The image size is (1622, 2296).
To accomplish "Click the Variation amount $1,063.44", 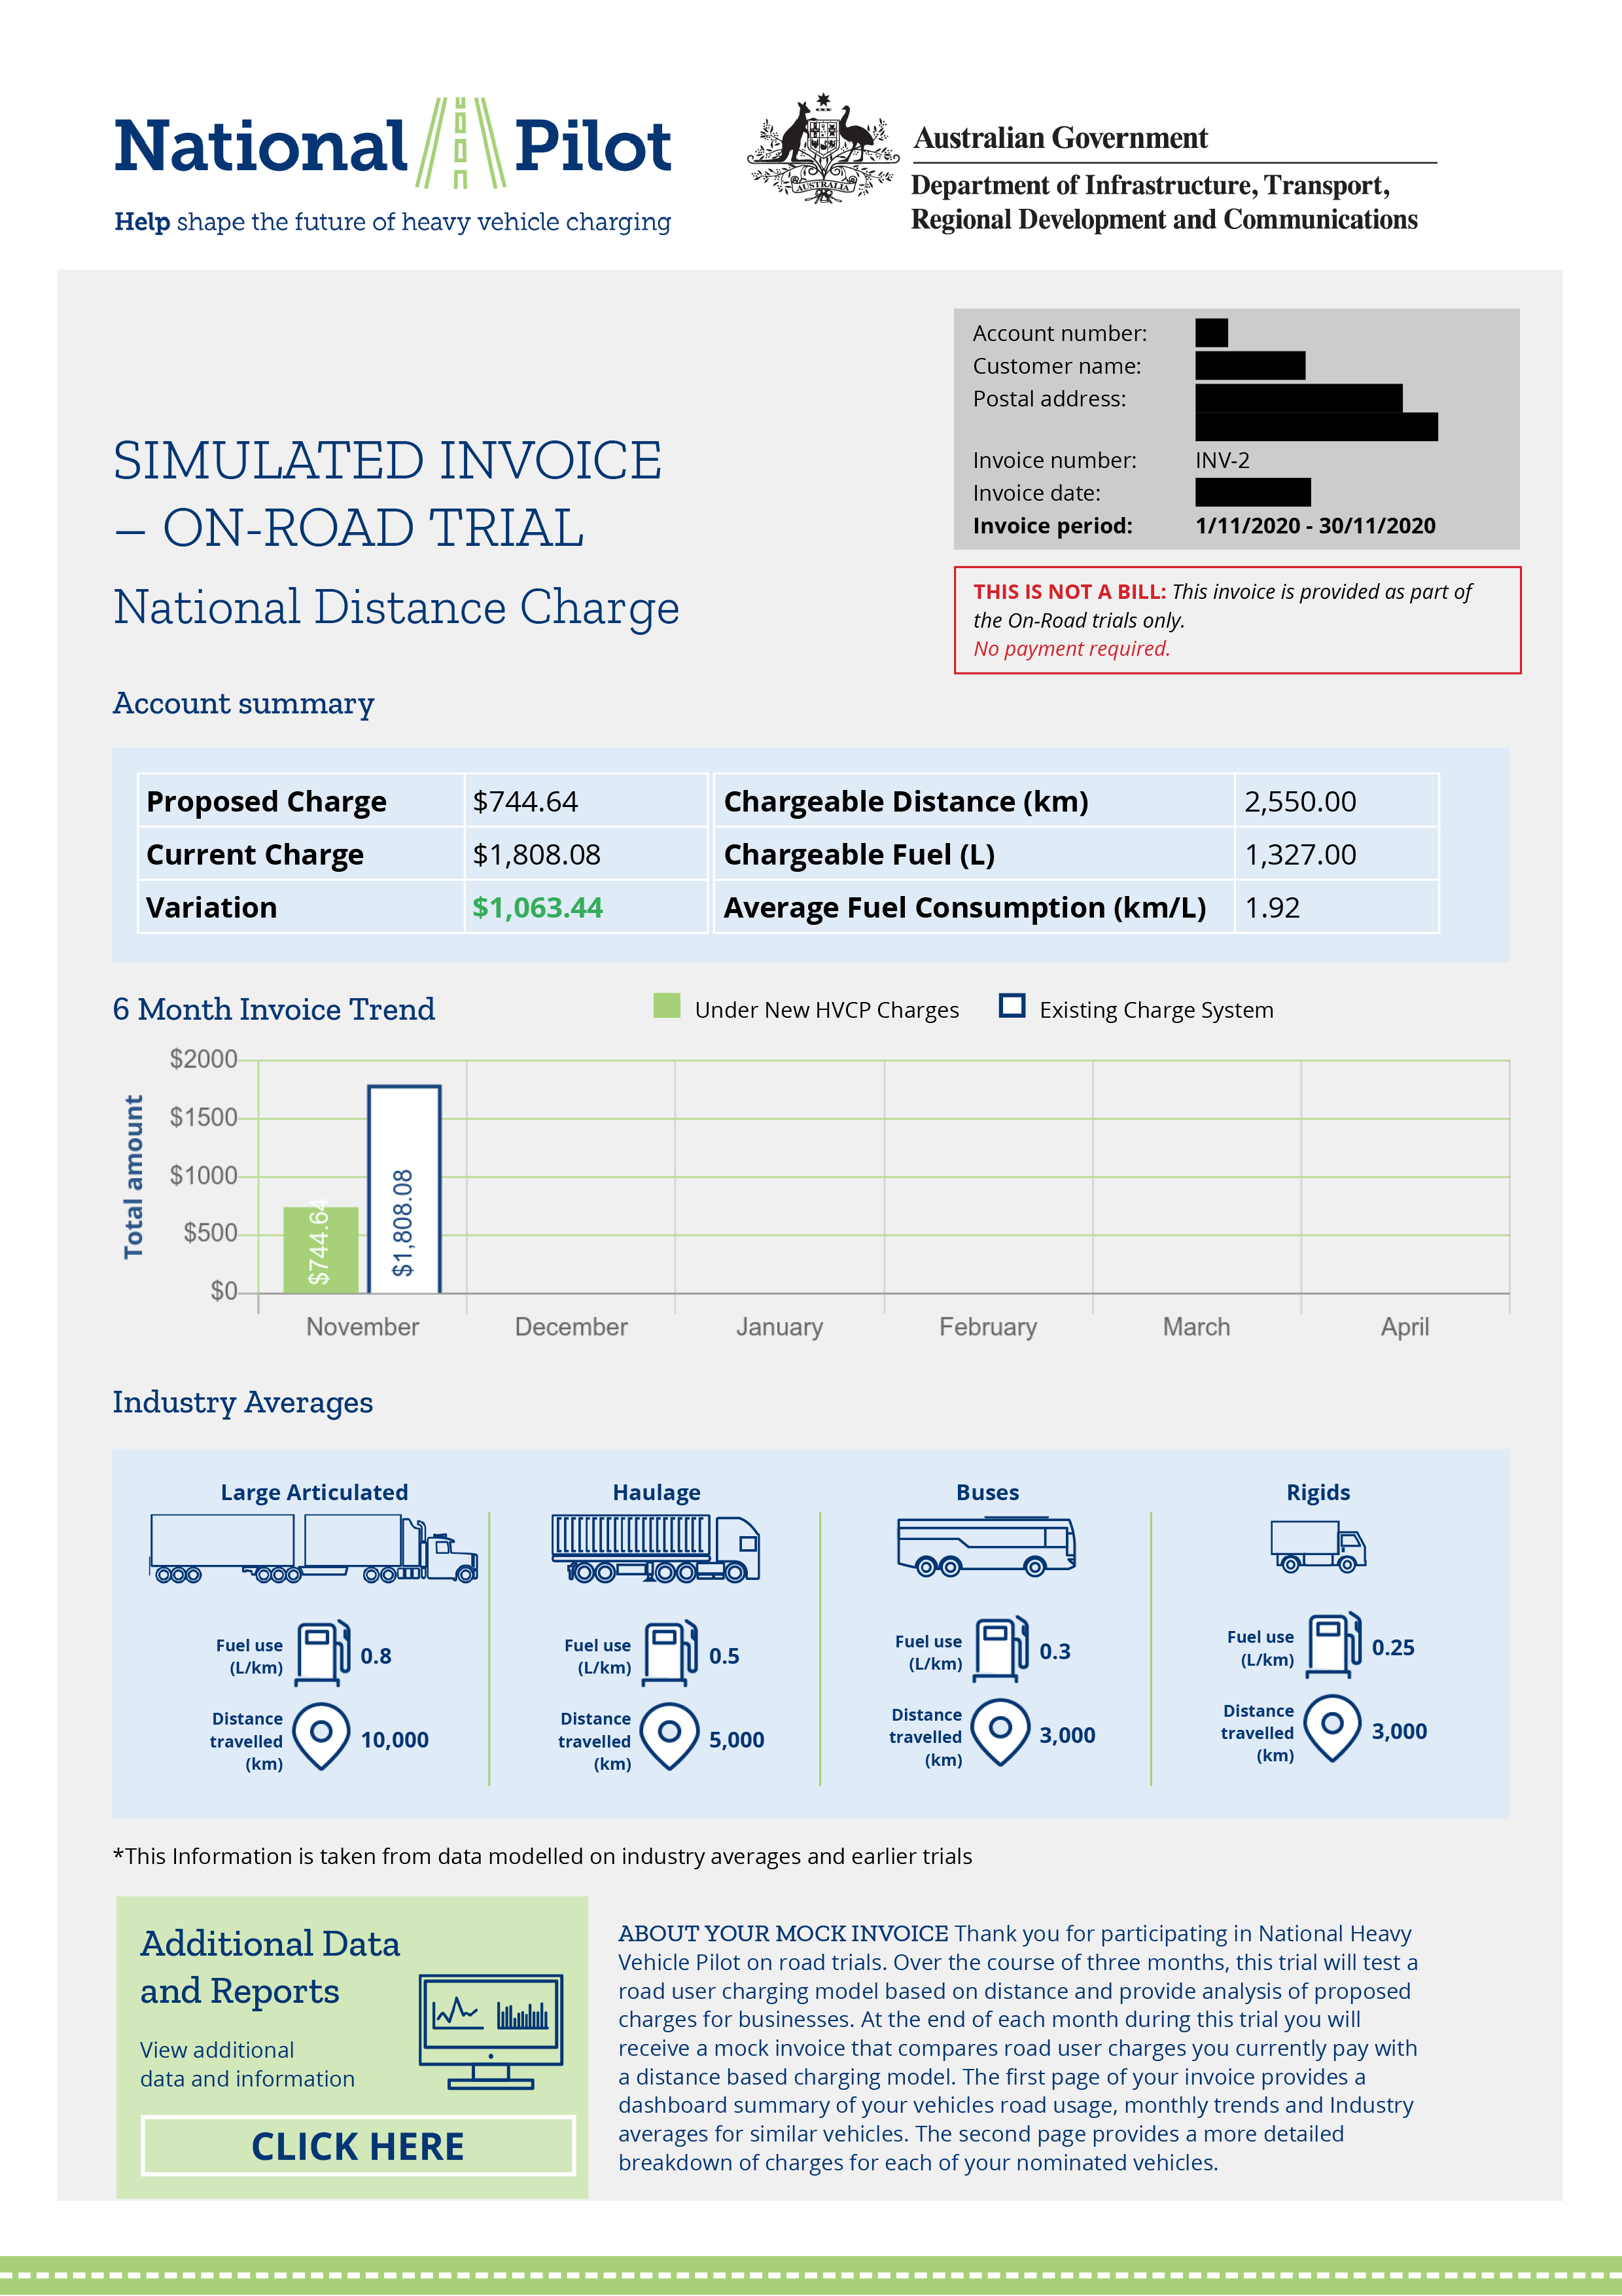I will click(536, 908).
